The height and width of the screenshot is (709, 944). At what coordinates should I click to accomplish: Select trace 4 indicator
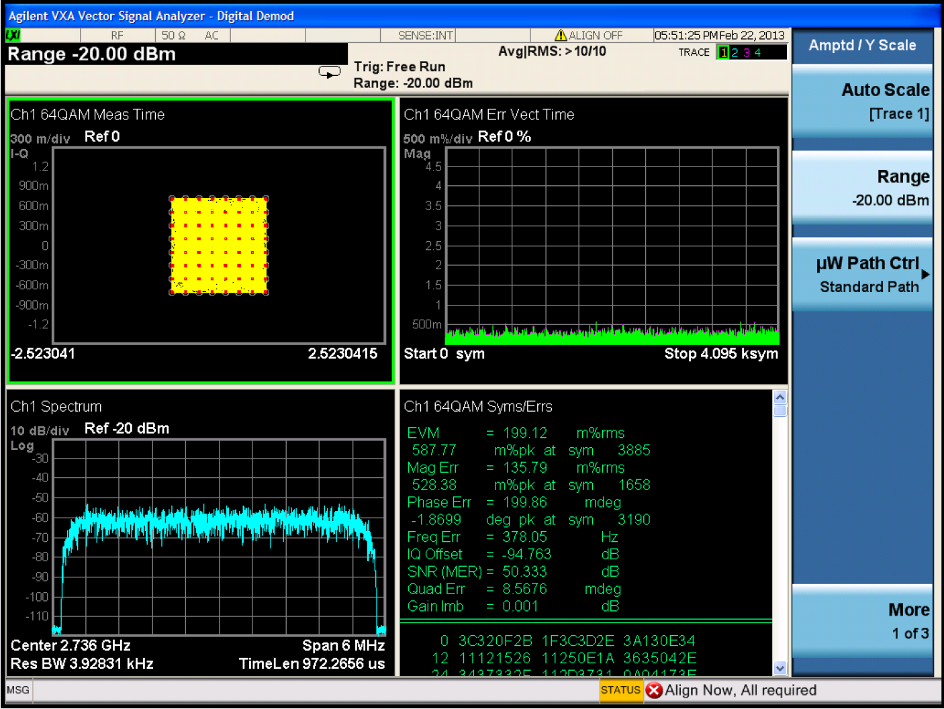coord(757,52)
